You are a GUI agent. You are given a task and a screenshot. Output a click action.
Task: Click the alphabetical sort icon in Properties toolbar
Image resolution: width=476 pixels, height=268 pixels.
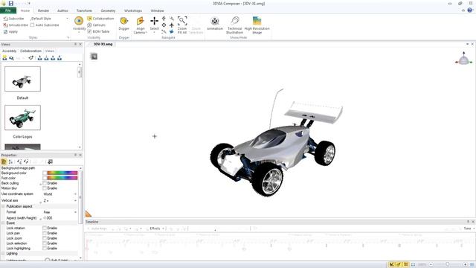click(x=10, y=162)
